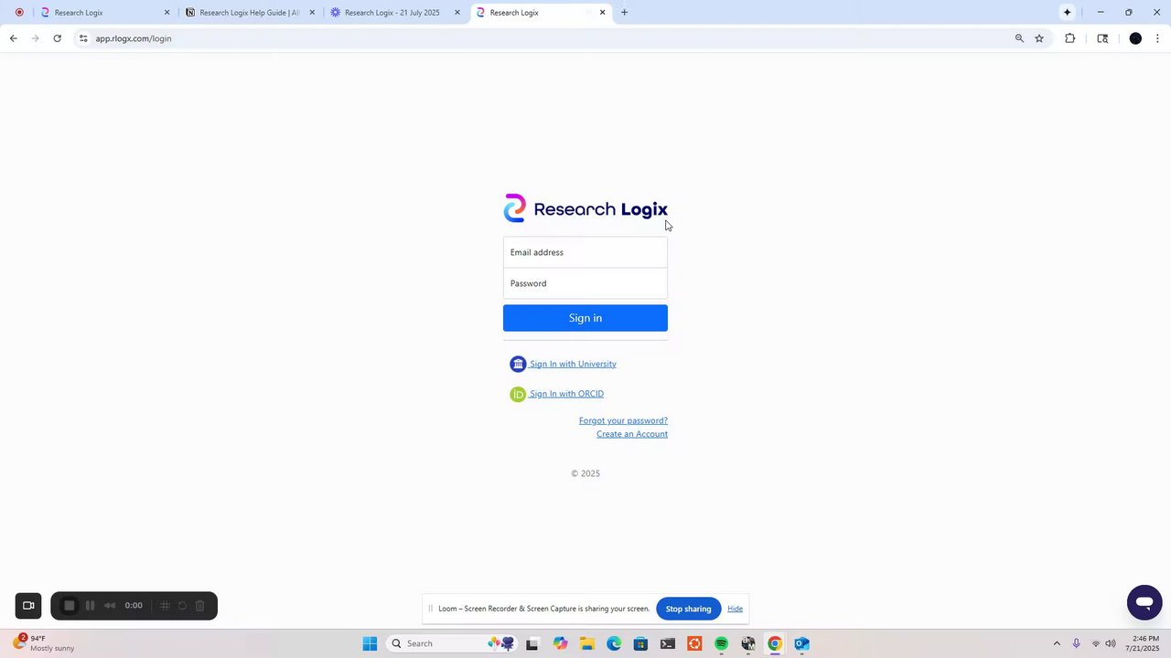Click the university building icon
Image resolution: width=1171 pixels, height=658 pixels.
518,364
